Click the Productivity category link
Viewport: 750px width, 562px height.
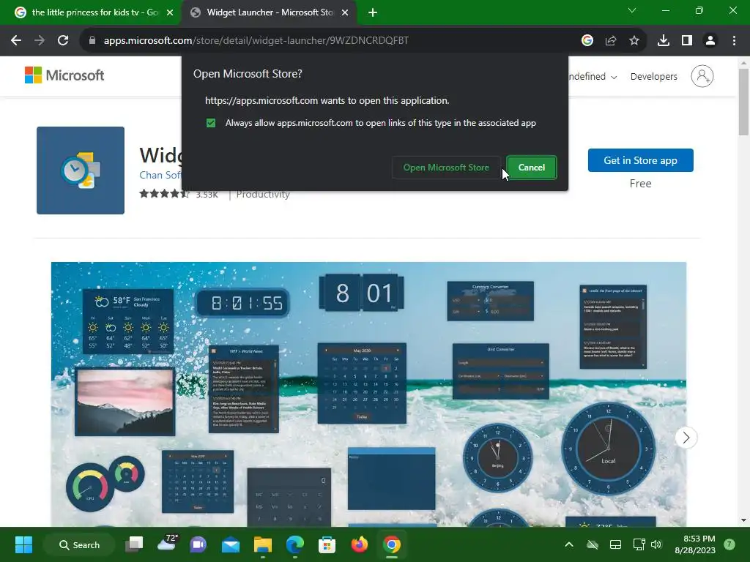(x=263, y=195)
